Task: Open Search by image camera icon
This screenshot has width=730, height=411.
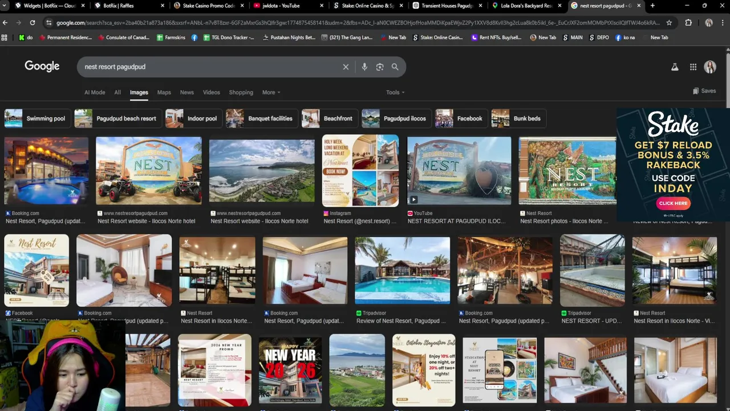Action: click(x=380, y=67)
